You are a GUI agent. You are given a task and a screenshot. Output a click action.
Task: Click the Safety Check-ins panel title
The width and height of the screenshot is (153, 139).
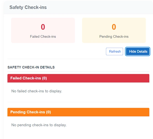coord(28,7)
